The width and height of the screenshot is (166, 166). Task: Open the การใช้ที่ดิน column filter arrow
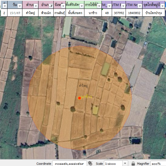pos(99,6)
